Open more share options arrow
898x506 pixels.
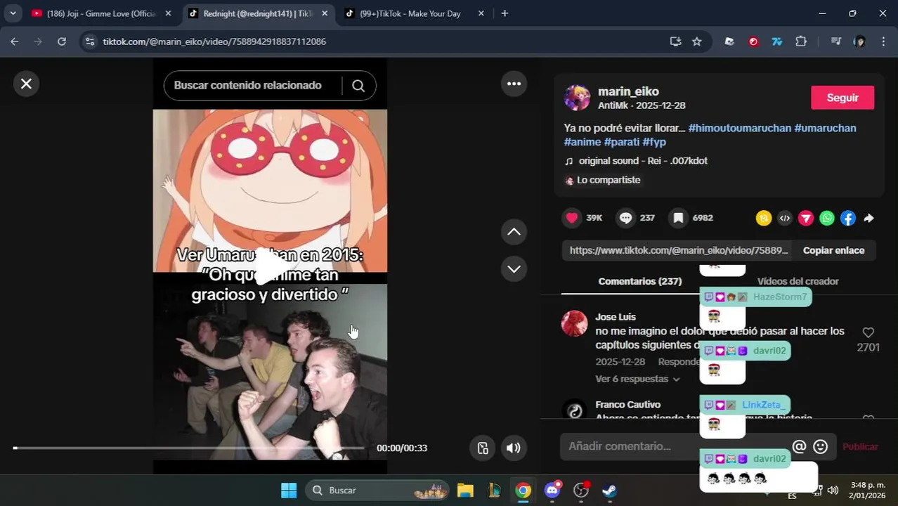pos(869,219)
